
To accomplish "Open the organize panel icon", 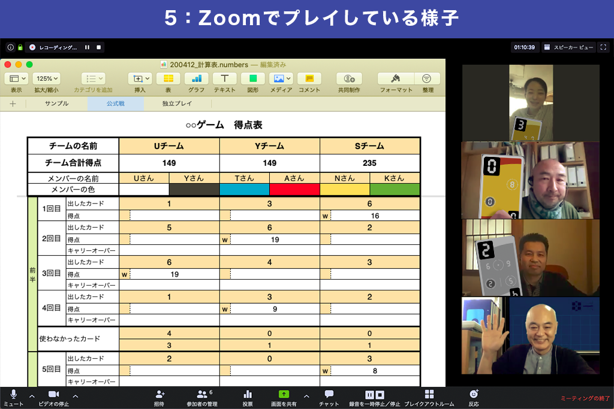I will [x=427, y=78].
